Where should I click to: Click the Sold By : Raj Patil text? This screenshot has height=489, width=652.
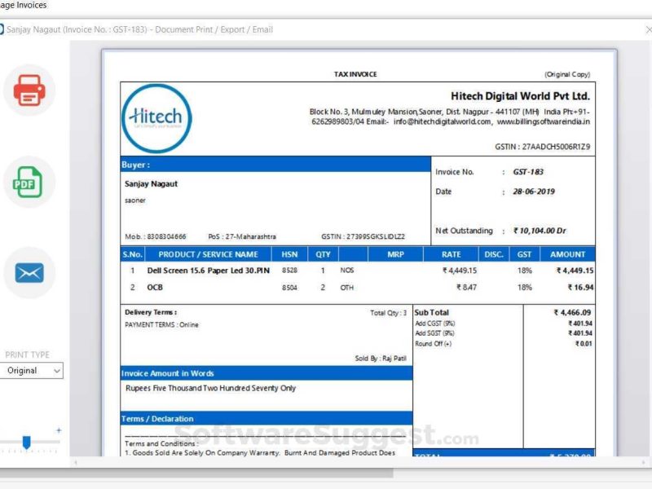(x=381, y=359)
